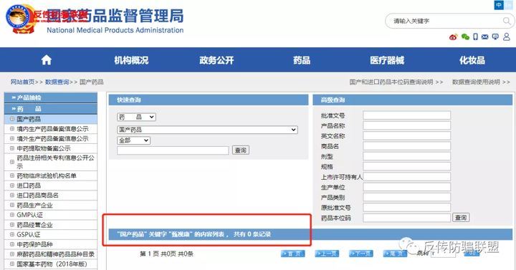Viewport: 516px width, 270px height.
Task: Open the 医疗器械 menu
Action: pyautogui.click(x=387, y=60)
